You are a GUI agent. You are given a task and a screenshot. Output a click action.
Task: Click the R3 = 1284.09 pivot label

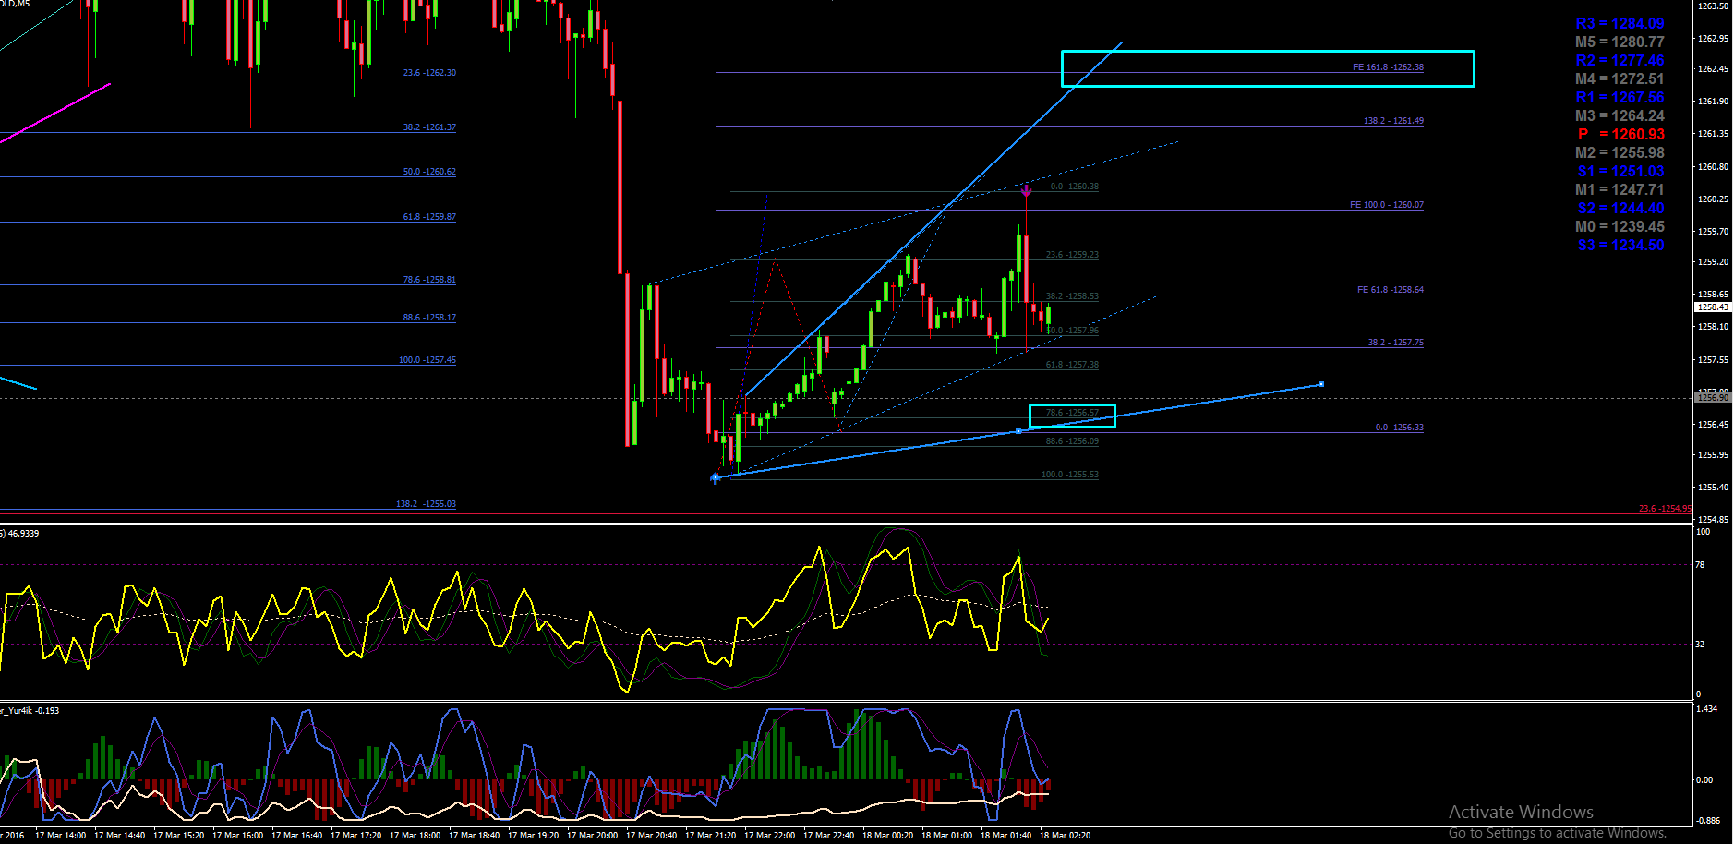(x=1620, y=24)
